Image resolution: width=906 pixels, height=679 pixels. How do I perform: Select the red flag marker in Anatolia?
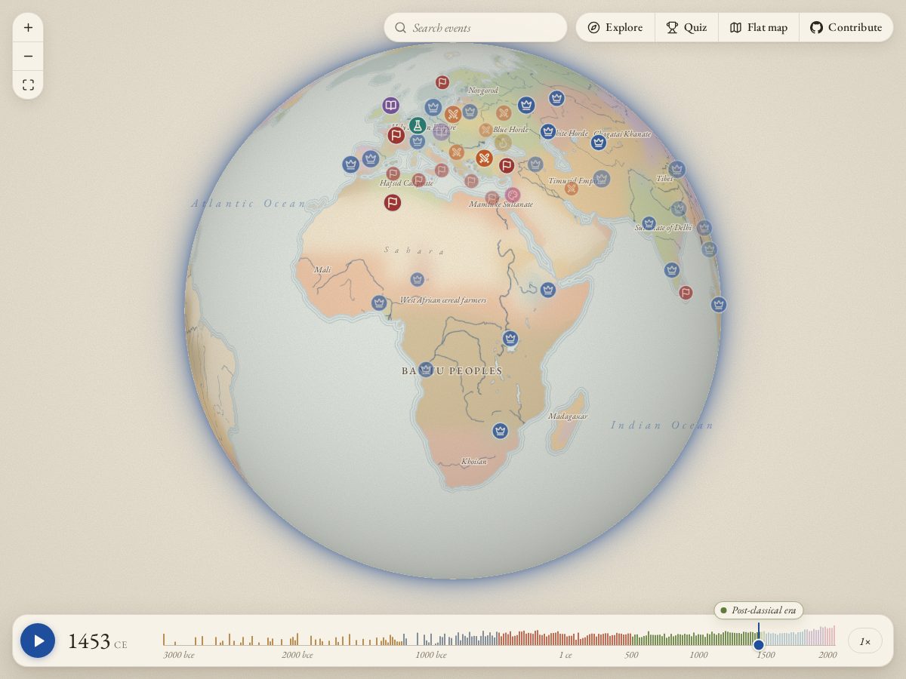pos(507,165)
